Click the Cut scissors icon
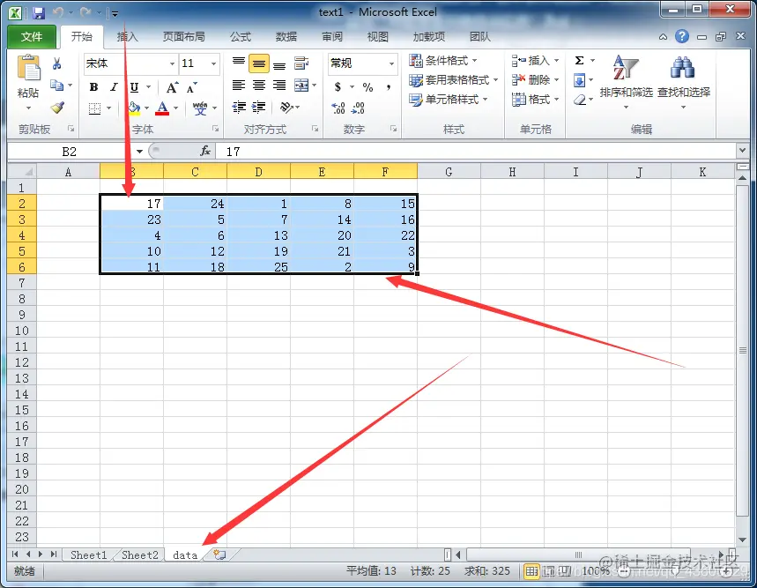The width and height of the screenshot is (757, 588). click(x=57, y=63)
